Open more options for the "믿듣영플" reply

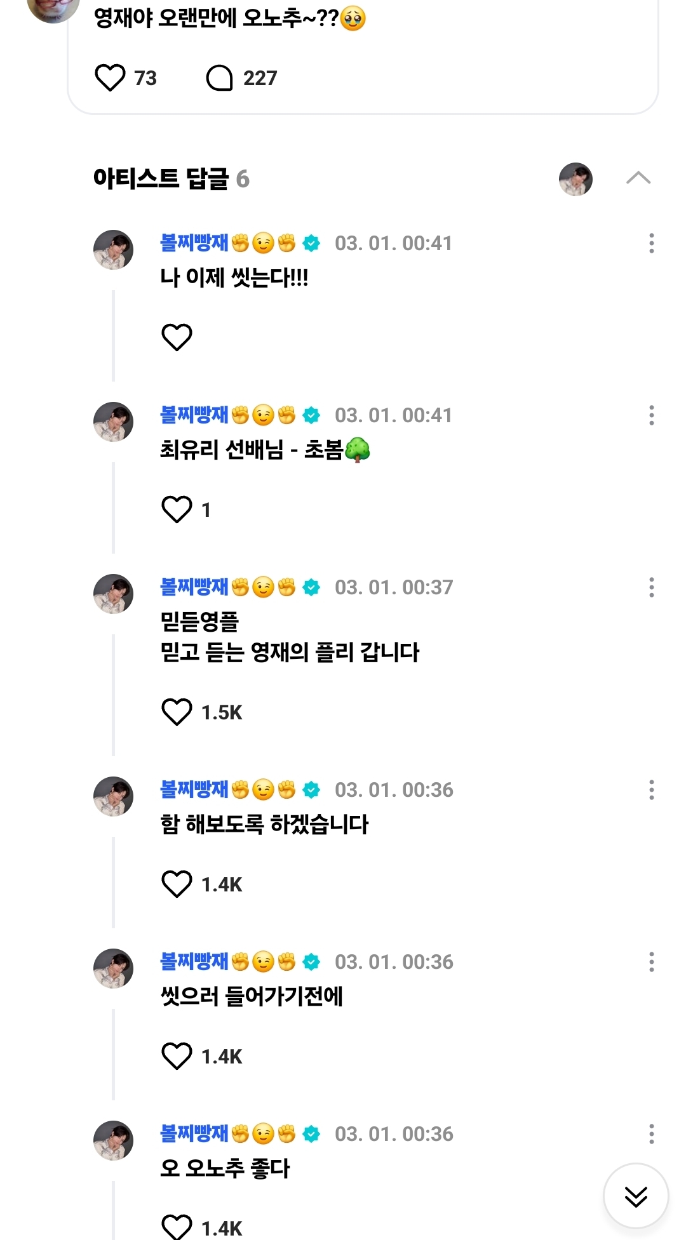[651, 587]
